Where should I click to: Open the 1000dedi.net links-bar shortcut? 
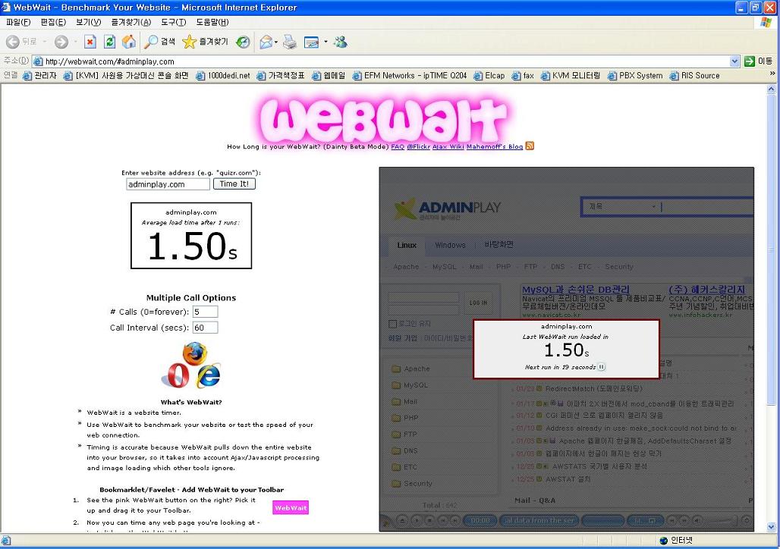[x=223, y=76]
